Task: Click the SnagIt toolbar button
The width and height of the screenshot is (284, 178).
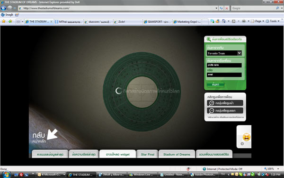Action: tap(7, 15)
